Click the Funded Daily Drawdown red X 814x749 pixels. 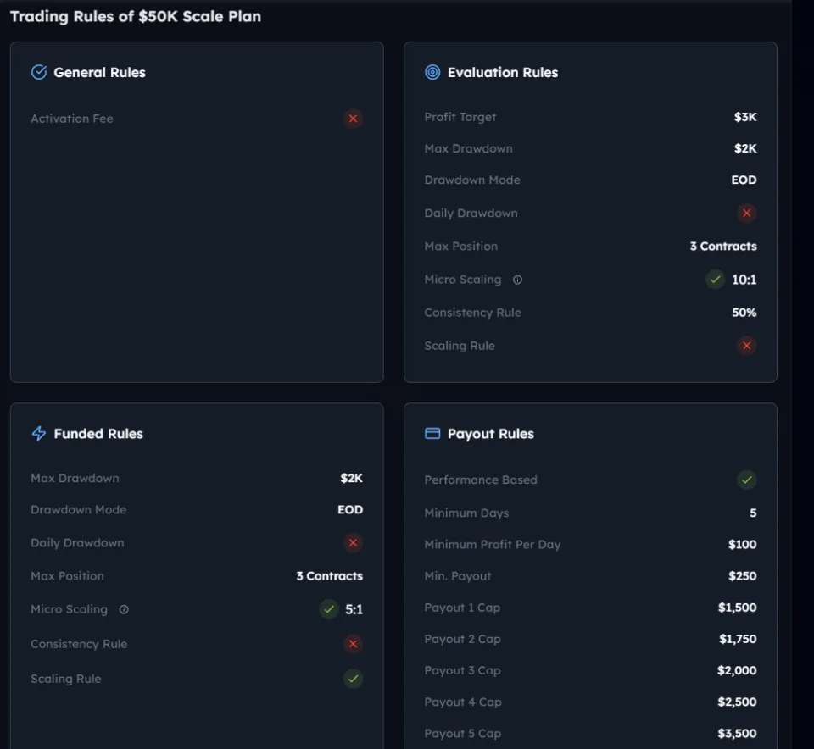click(353, 543)
